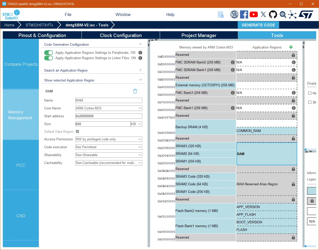Open the Facebook link icon
Image resolution: width=319 pixels, height=250 pixels.
[244, 14]
